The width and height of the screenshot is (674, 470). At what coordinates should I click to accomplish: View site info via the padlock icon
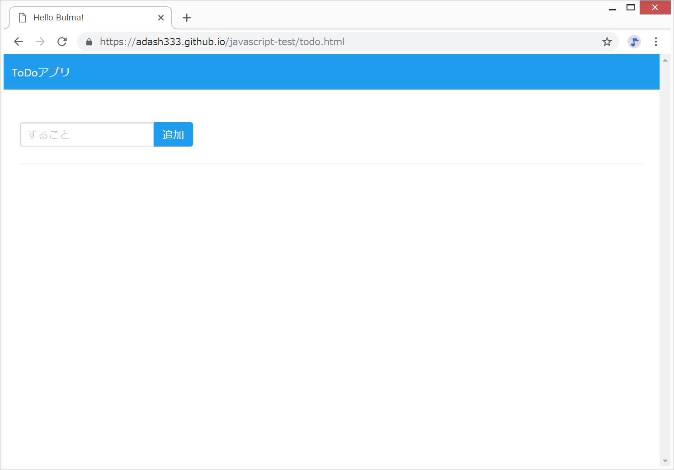[x=89, y=42]
